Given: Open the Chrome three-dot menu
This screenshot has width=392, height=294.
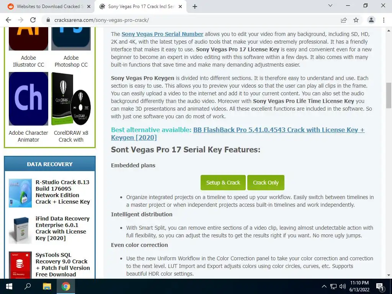Looking at the screenshot, I should click(384, 20).
